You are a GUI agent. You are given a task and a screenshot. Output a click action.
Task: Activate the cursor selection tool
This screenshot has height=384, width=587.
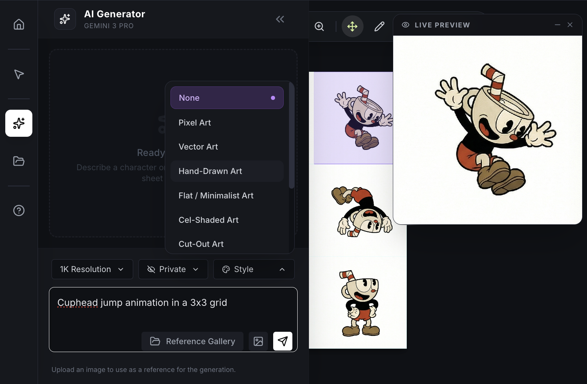point(19,74)
